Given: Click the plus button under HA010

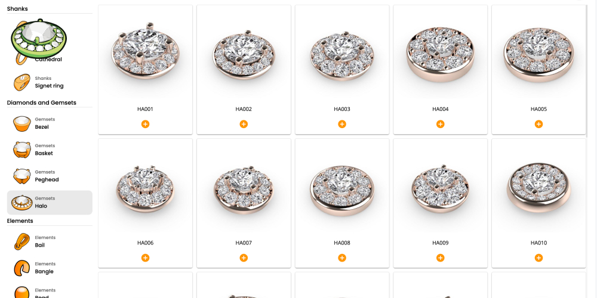Looking at the screenshot, I should (x=538, y=257).
